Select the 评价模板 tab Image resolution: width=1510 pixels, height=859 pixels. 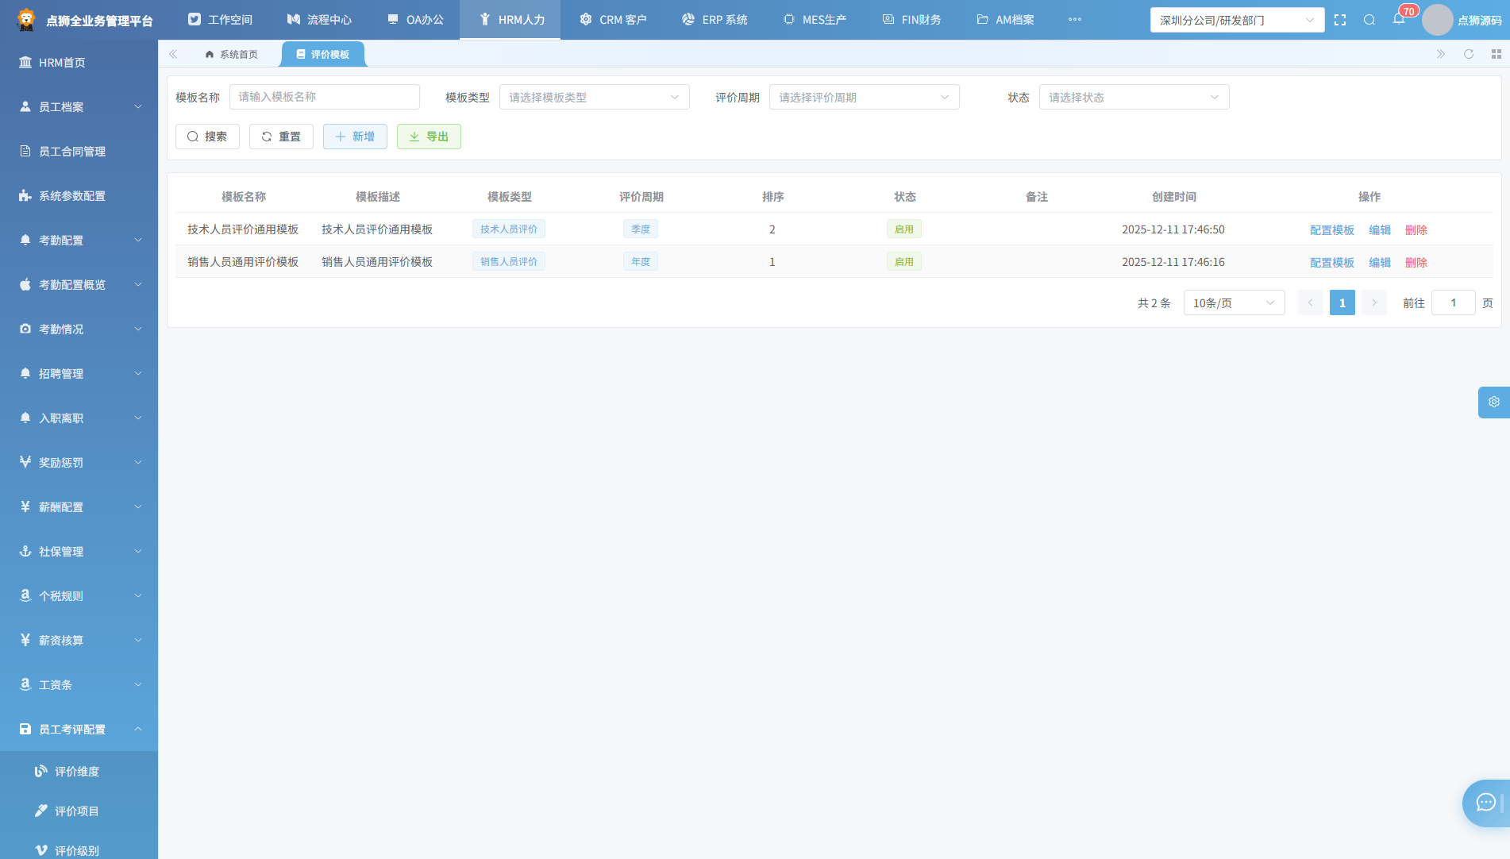point(323,54)
